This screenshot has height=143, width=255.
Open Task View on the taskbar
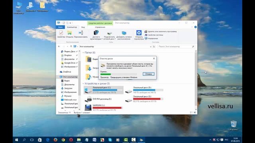point(32,140)
